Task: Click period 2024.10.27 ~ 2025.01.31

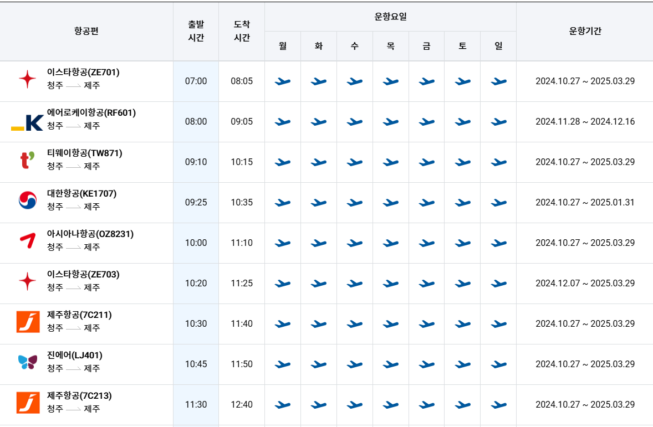Action: 585,202
